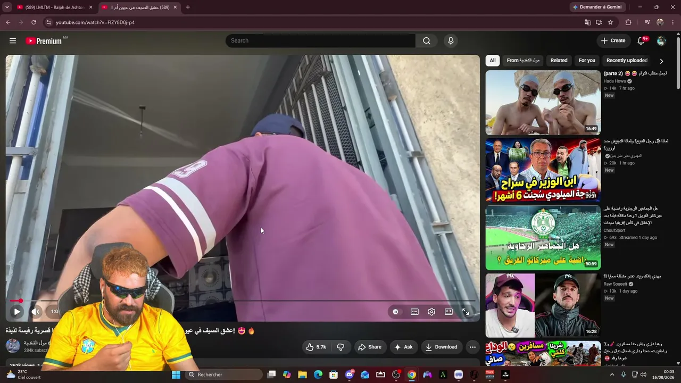Image resolution: width=681 pixels, height=383 pixels.
Task: Mute the video volume
Action: (x=36, y=312)
